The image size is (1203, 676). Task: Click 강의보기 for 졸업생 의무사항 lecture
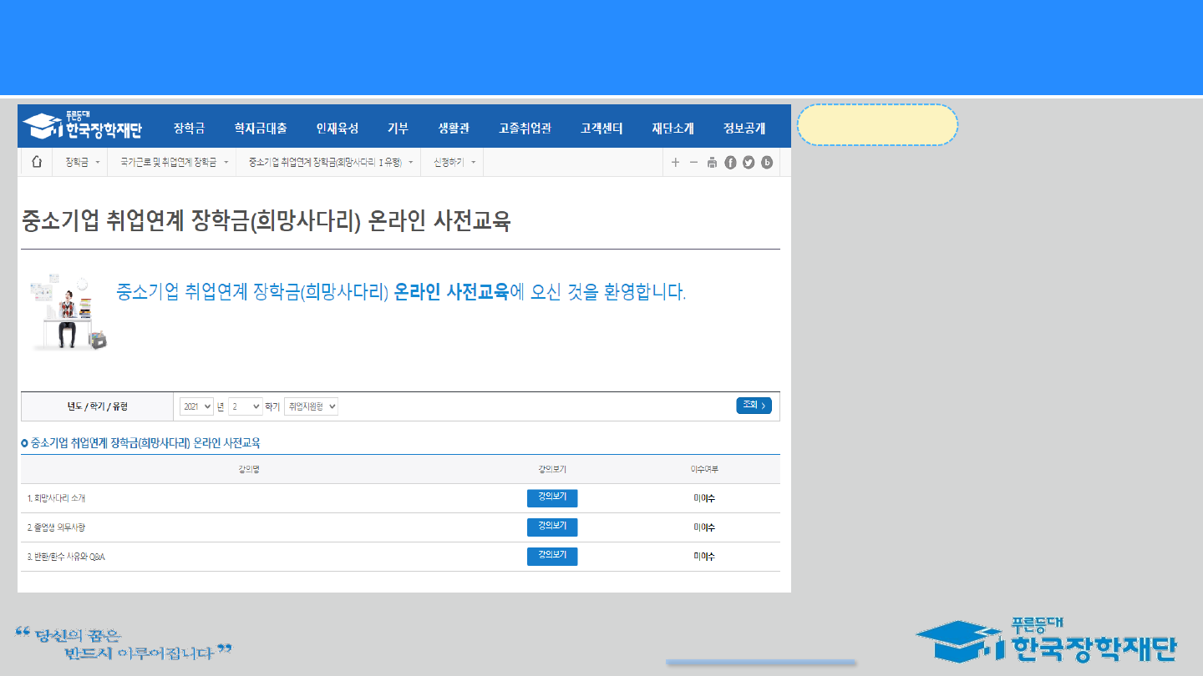pyautogui.click(x=552, y=527)
